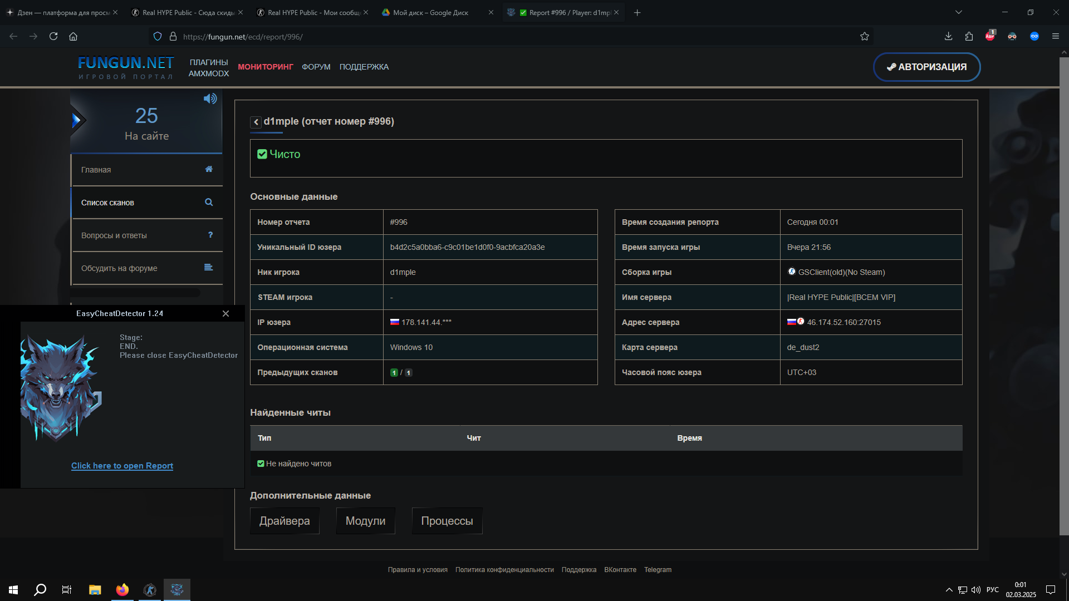Click the wolf logo in EasyCheatDetector

pyautogui.click(x=61, y=388)
